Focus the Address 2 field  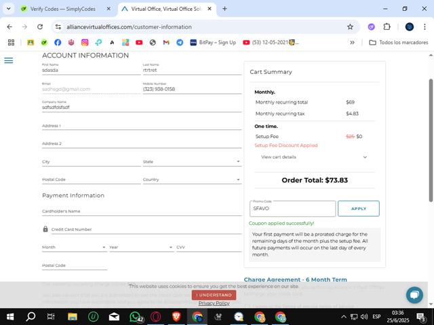click(142, 144)
